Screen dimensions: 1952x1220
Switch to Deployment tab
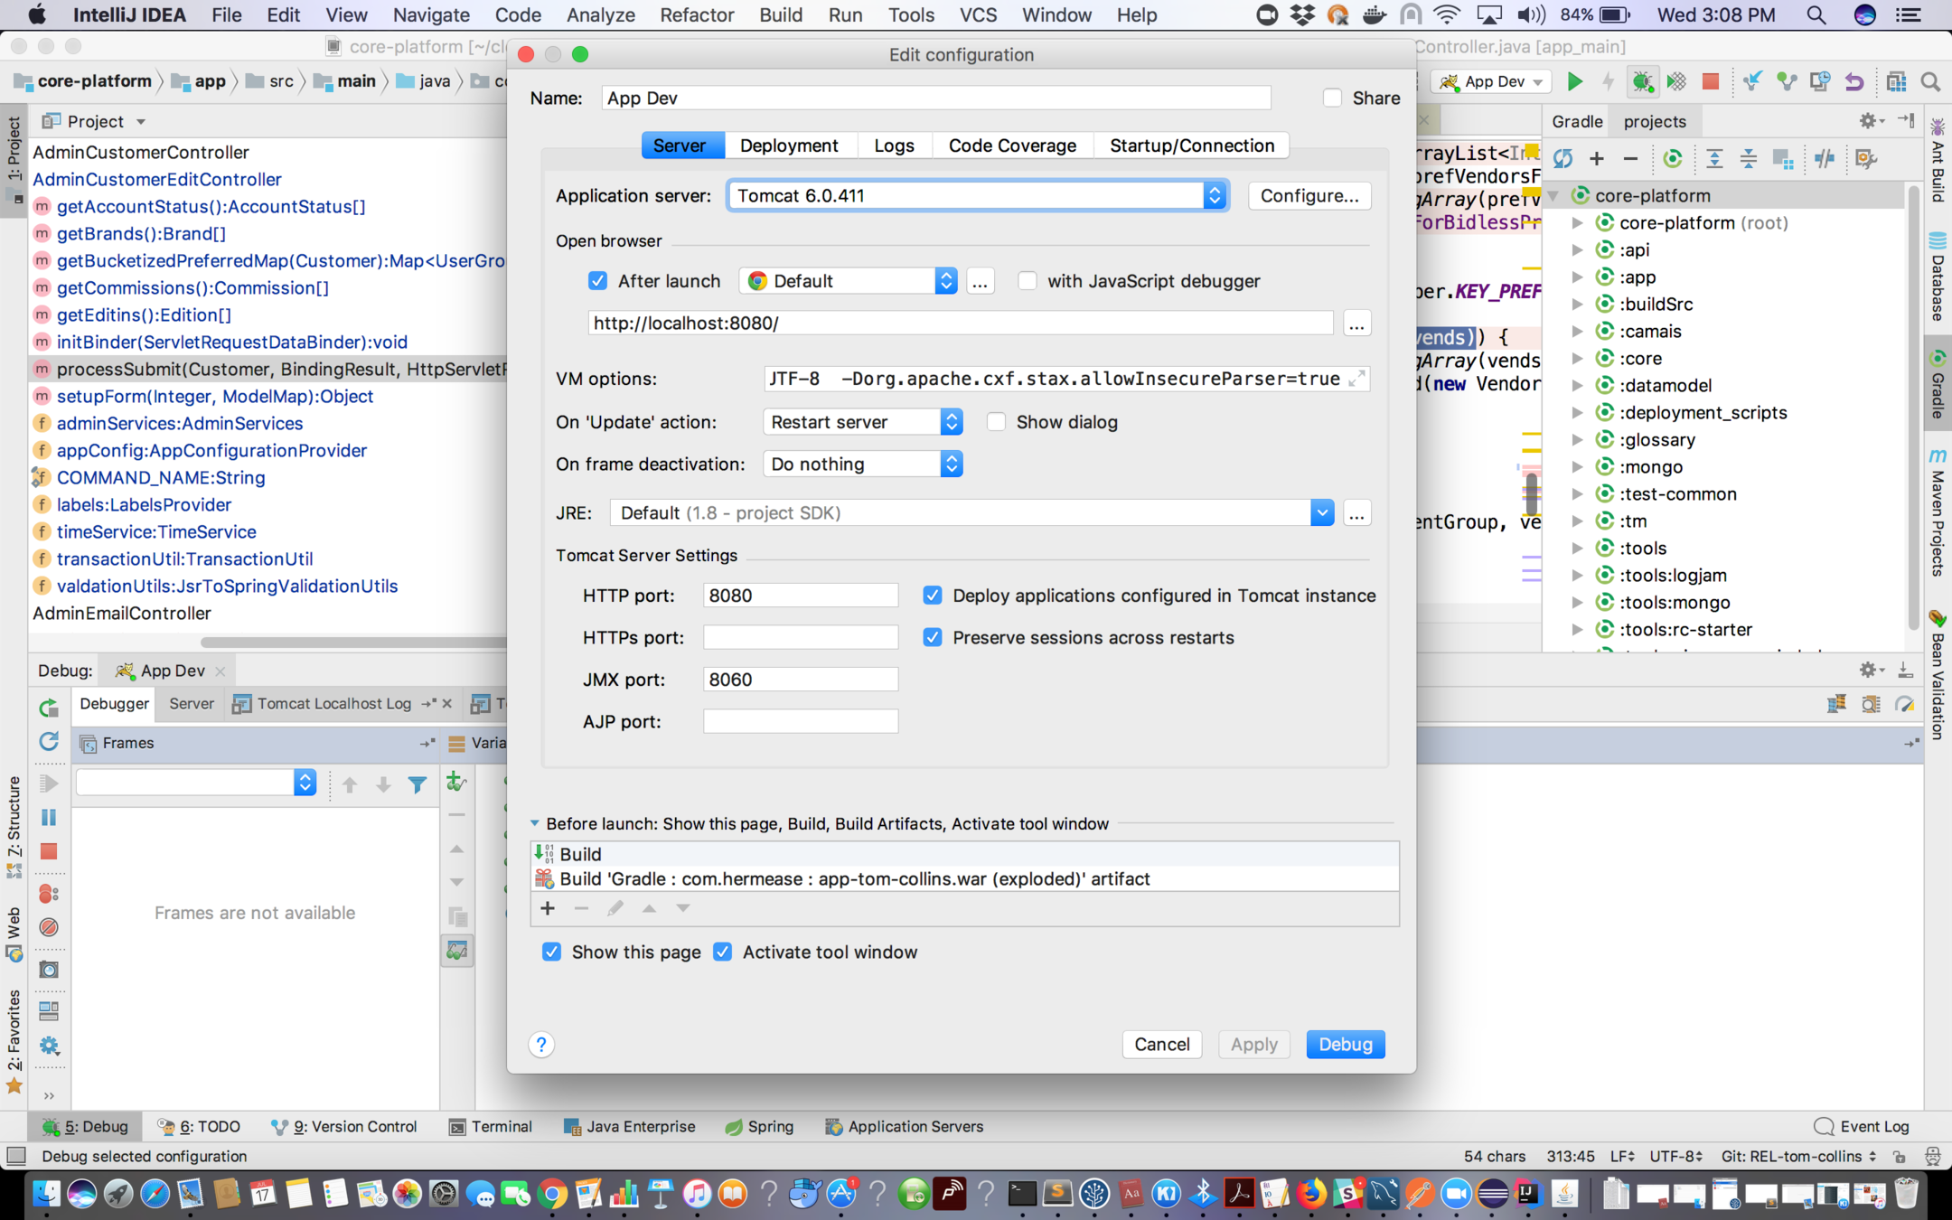click(788, 145)
